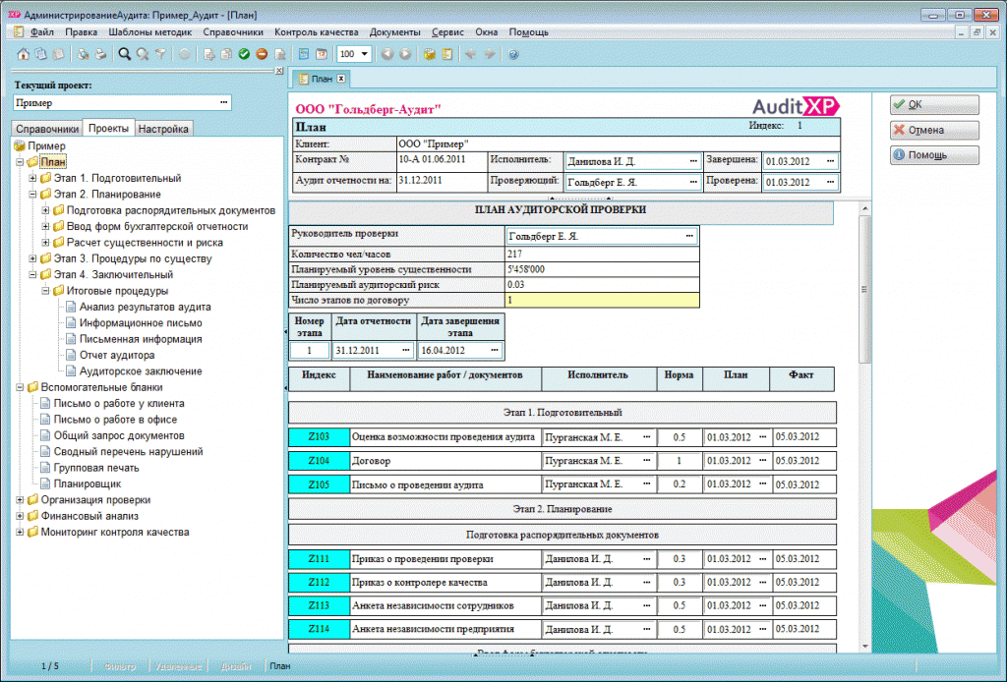This screenshot has height=682, width=1007.
Task: Open the Контроль качества menu
Action: pyautogui.click(x=316, y=32)
